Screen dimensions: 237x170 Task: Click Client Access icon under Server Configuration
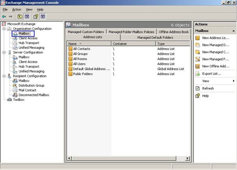click(x=15, y=62)
